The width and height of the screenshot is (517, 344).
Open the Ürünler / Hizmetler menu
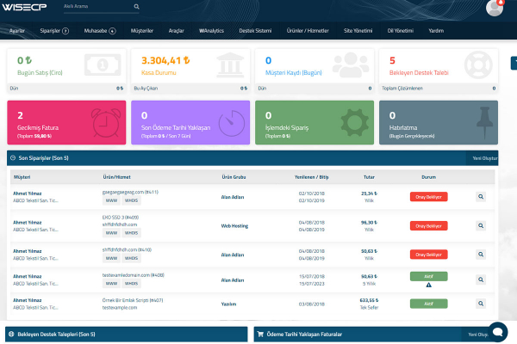[x=308, y=30]
